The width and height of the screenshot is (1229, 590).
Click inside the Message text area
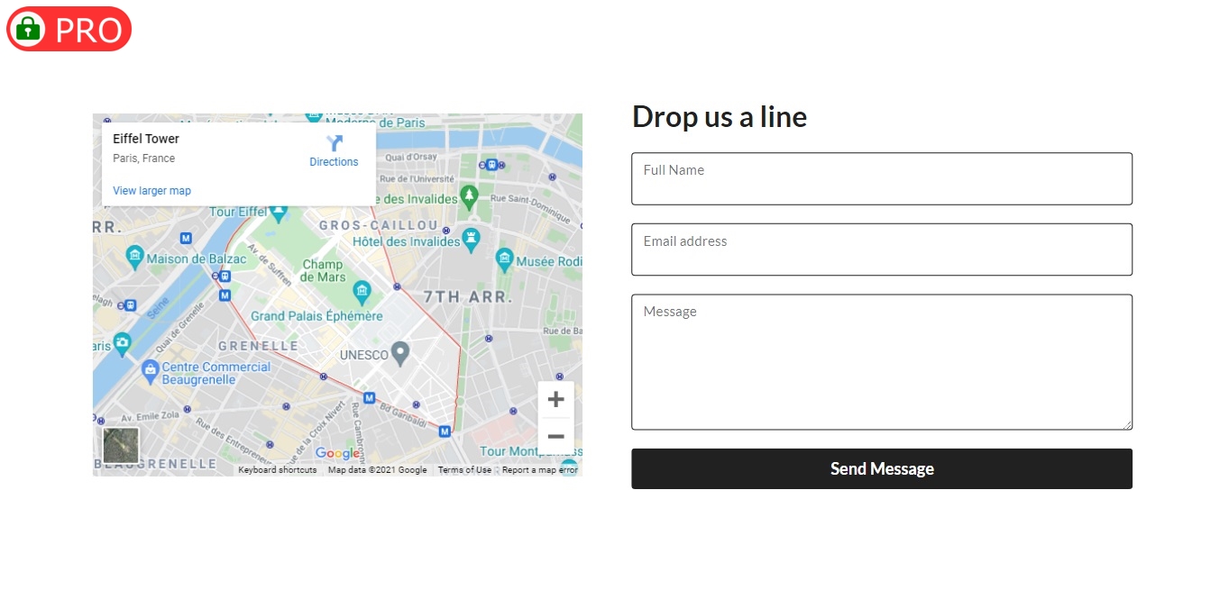point(881,362)
